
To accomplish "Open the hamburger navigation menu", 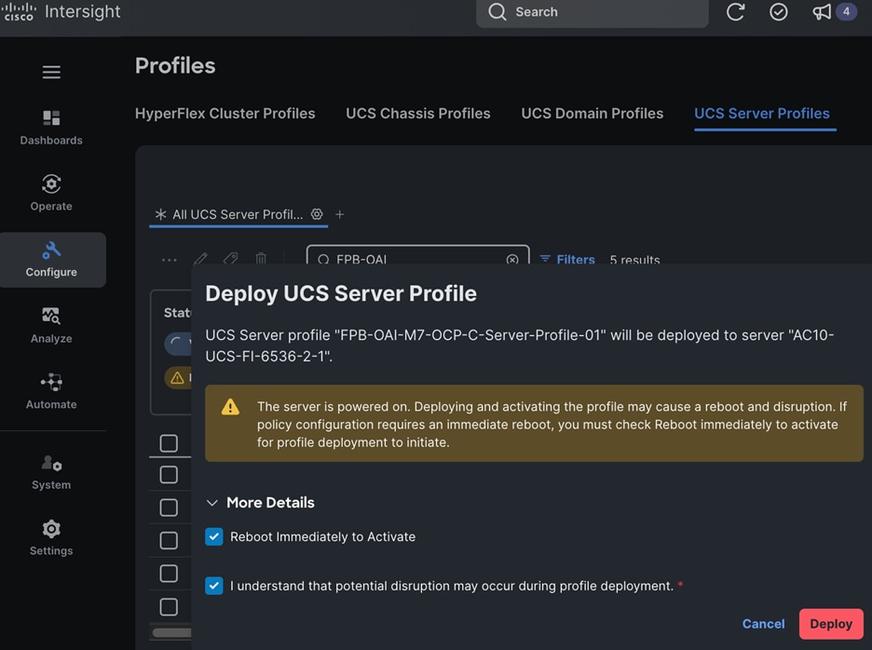I will point(51,72).
